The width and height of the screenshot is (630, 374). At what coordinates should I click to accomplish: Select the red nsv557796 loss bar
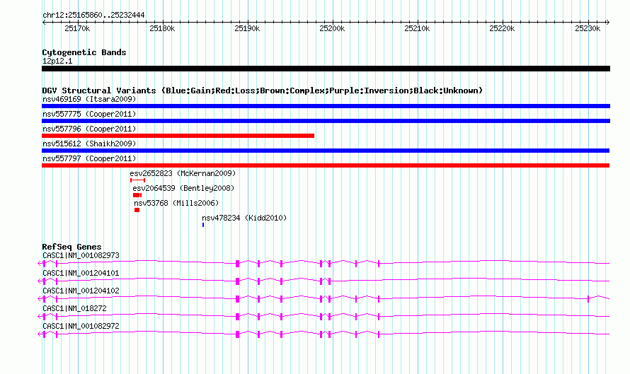click(x=178, y=136)
